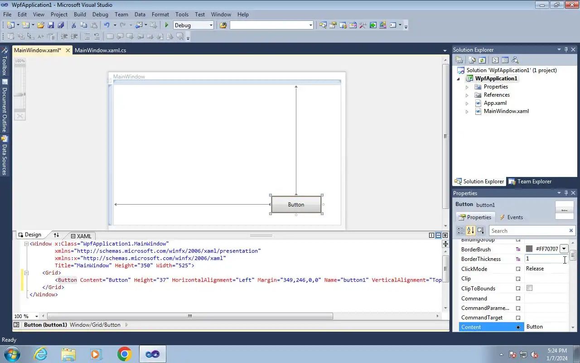Switch to MainWindow.xaml.cs tab
Screen dimensions: 580x363
(101, 50)
